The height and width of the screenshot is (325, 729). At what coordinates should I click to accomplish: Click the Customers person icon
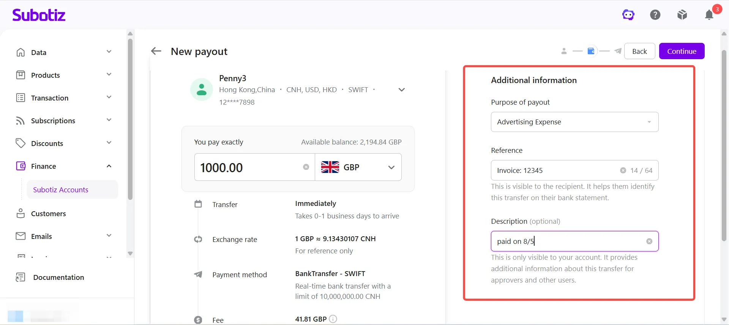(x=21, y=214)
